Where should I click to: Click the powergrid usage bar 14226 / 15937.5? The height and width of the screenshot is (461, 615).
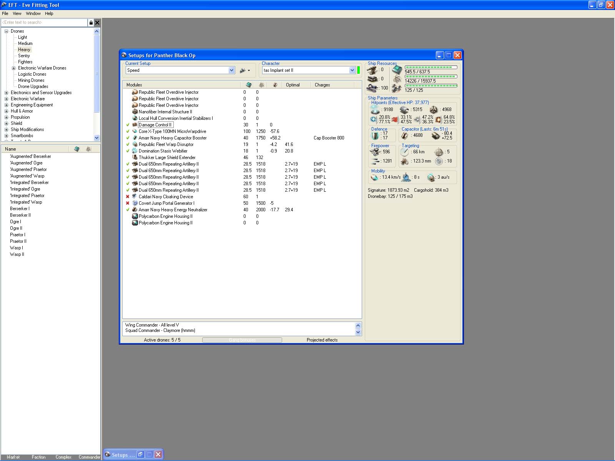[431, 76]
